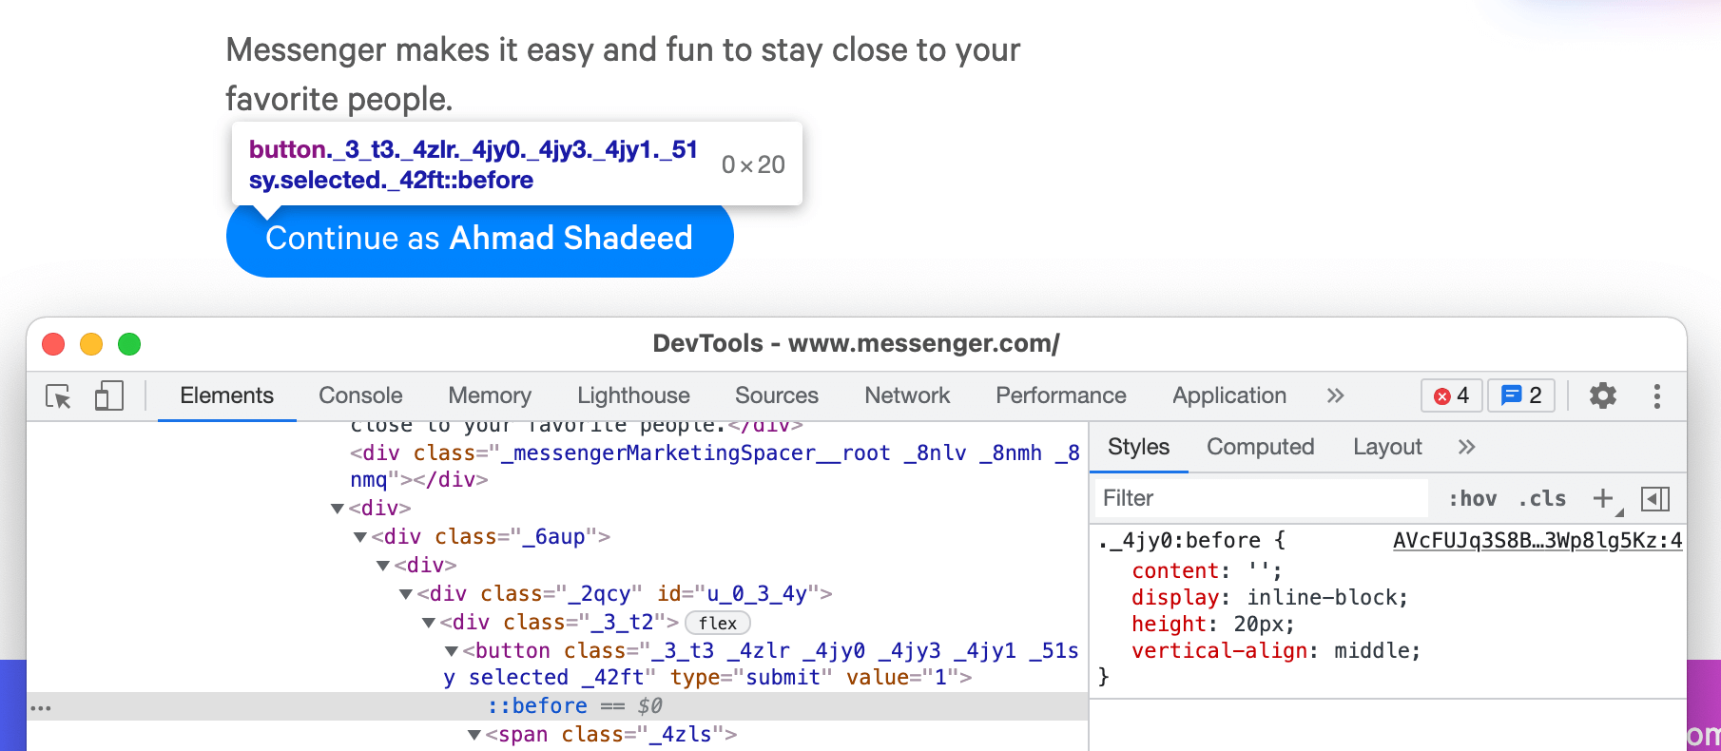Viewport: 1721px width, 751px height.
Task: Click the flex badge to toggle overlay
Action: [717, 623]
